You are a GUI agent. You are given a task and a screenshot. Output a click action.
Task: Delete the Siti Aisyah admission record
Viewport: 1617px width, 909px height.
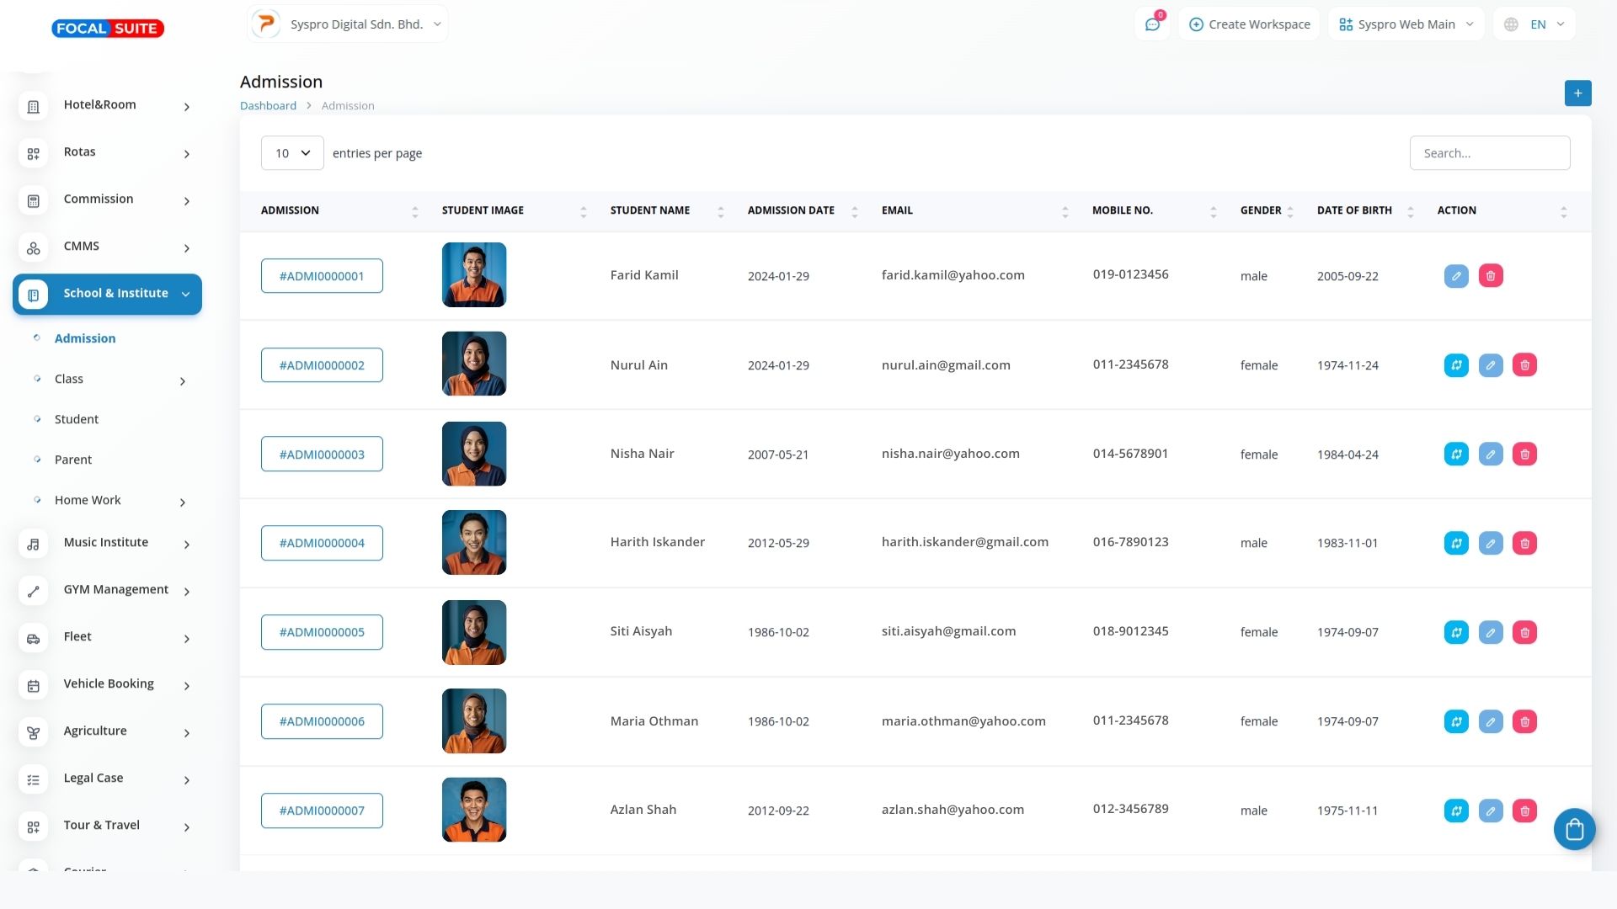point(1524,633)
